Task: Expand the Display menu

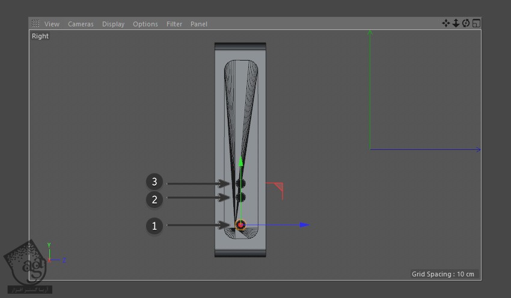Action: pyautogui.click(x=113, y=24)
